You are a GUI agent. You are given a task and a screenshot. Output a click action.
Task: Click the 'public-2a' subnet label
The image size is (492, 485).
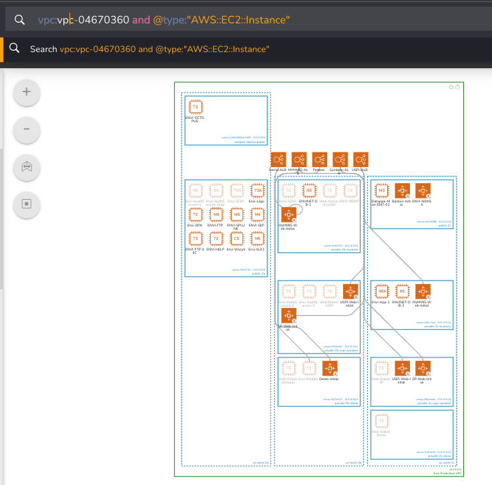(x=258, y=273)
